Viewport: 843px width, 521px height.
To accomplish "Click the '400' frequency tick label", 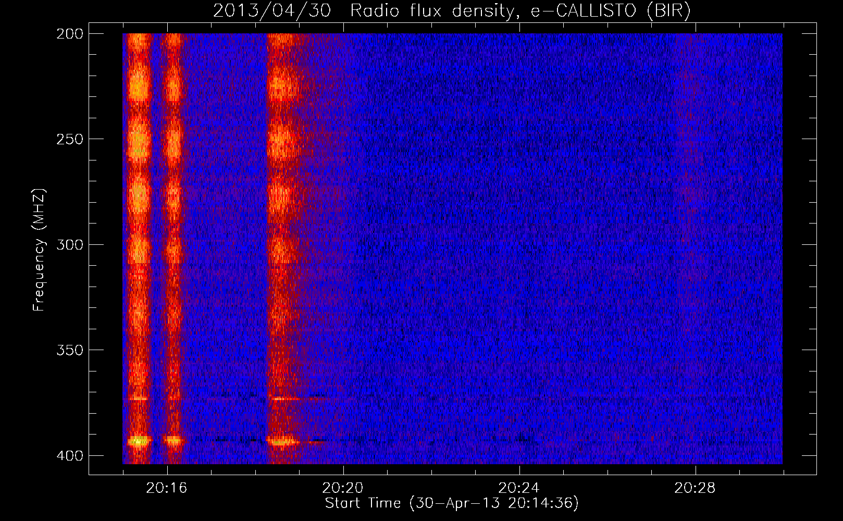I will click(70, 455).
